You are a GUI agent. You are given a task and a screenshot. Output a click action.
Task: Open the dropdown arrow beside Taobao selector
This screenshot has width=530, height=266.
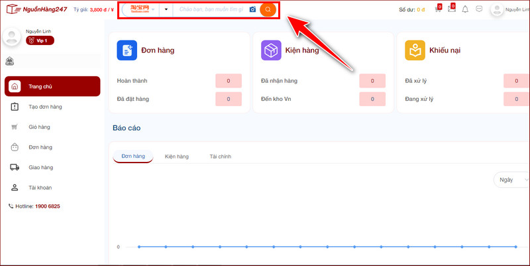(166, 10)
